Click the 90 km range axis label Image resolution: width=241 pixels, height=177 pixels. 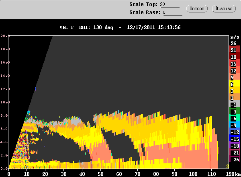pyautogui.click(x=174, y=174)
